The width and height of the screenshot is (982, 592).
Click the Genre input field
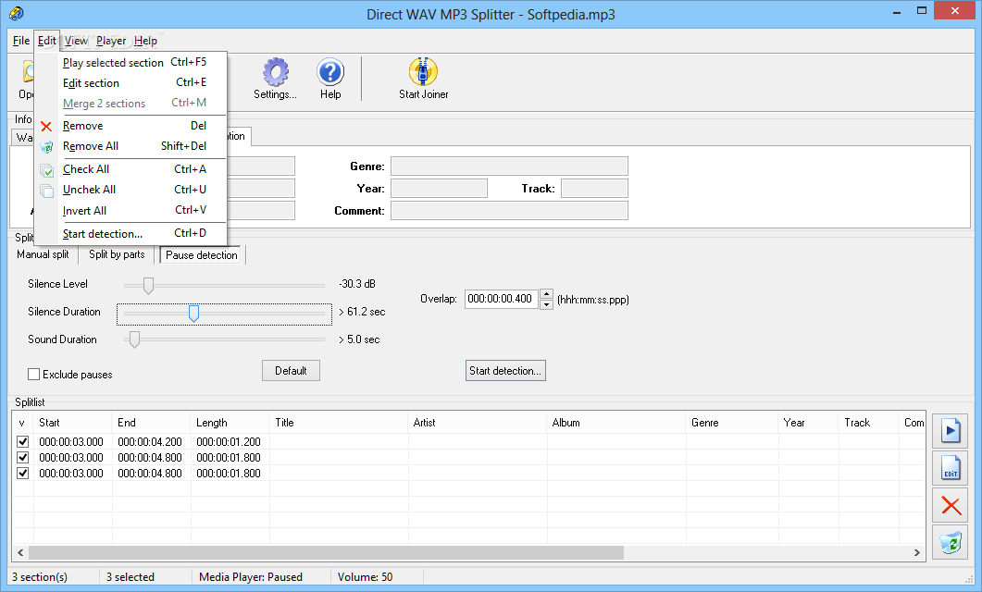point(509,166)
